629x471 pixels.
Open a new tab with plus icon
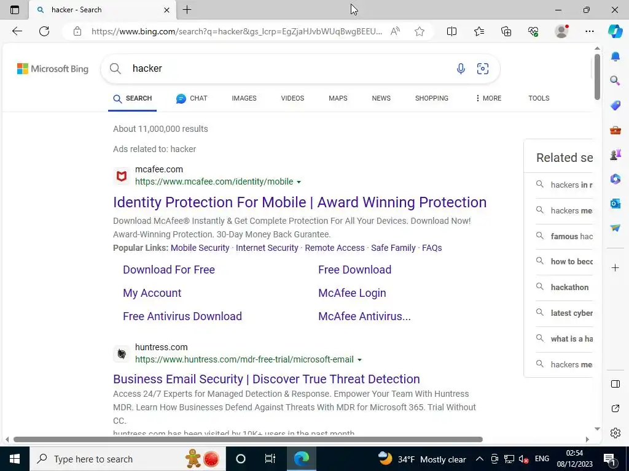tap(187, 10)
